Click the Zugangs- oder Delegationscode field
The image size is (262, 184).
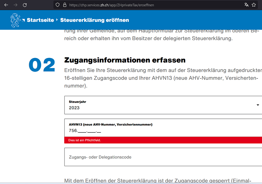tap(128, 157)
